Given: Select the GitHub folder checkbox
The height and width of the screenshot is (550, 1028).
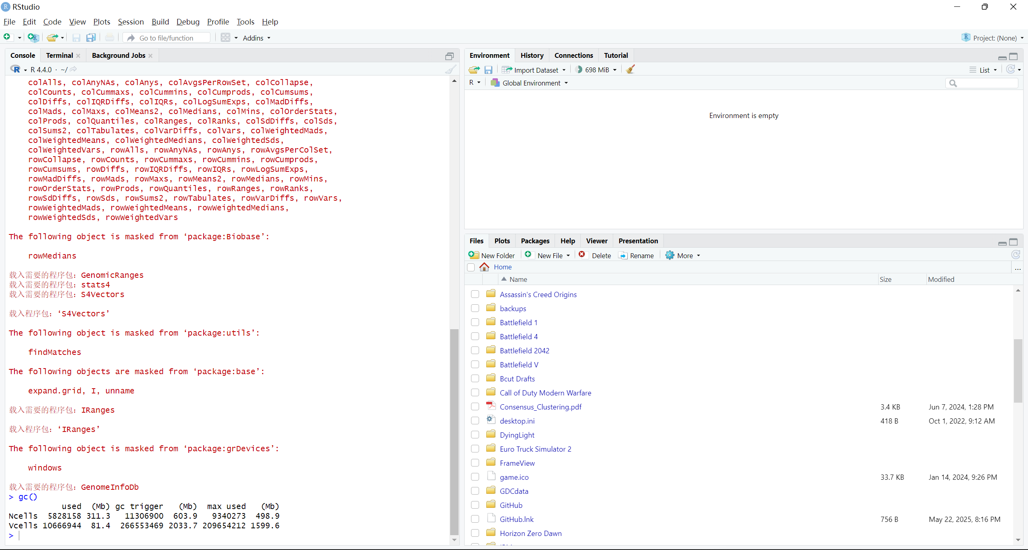Looking at the screenshot, I should pyautogui.click(x=475, y=505).
